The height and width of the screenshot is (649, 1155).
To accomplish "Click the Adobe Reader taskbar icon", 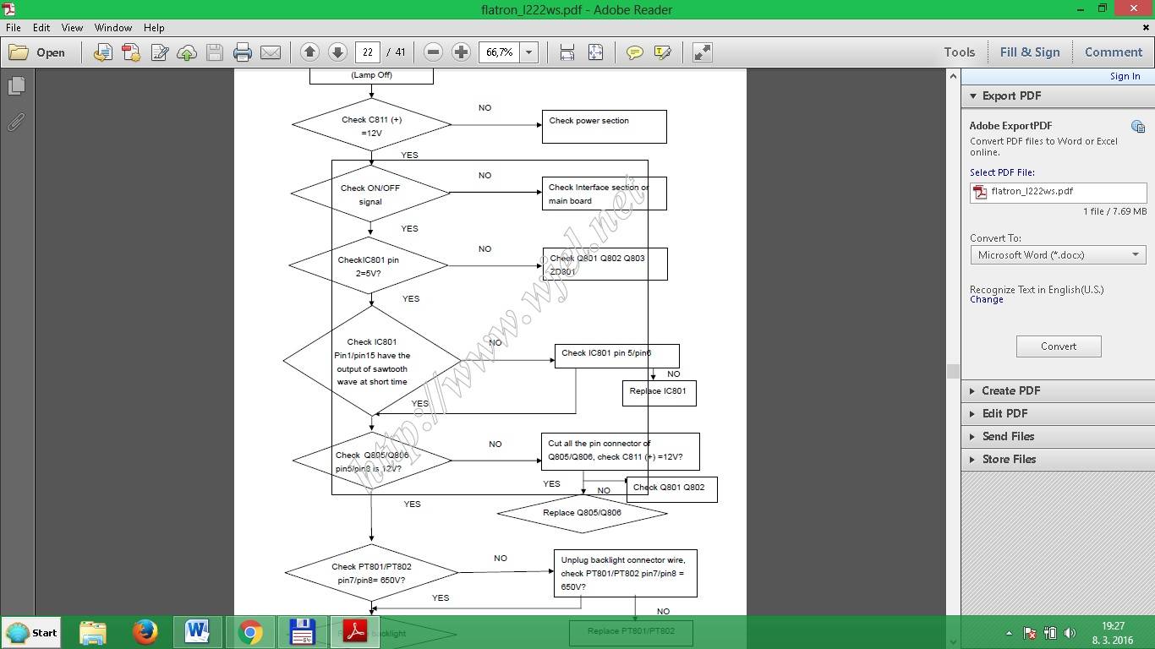I will [354, 632].
